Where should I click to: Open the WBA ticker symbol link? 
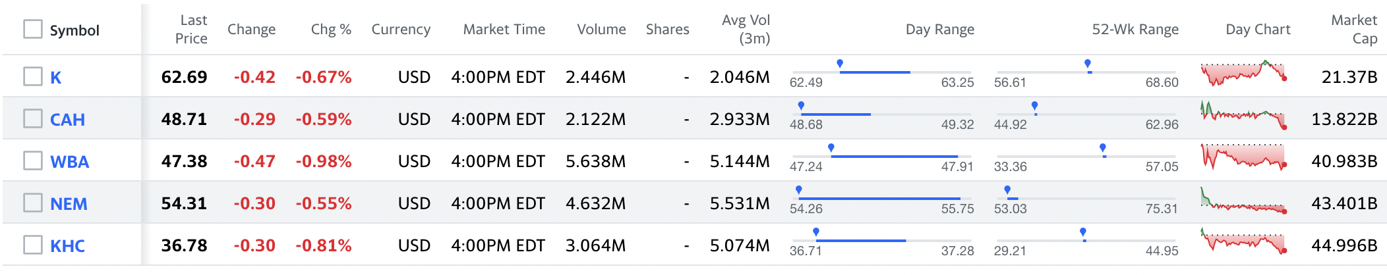pyautogui.click(x=69, y=162)
